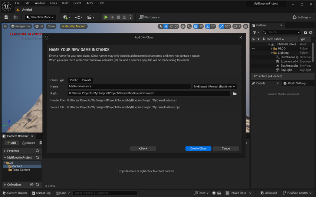This screenshot has height=197, width=316.
Task: Open scale snap value 0,25
Action: pyautogui.click(x=227, y=26)
